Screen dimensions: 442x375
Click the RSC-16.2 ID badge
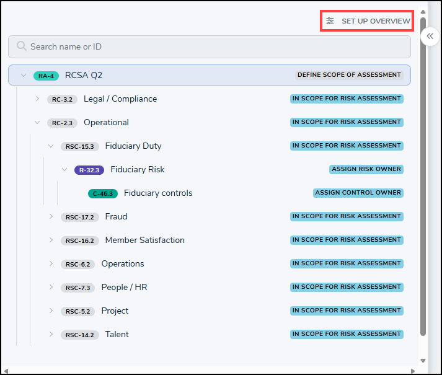click(x=80, y=240)
